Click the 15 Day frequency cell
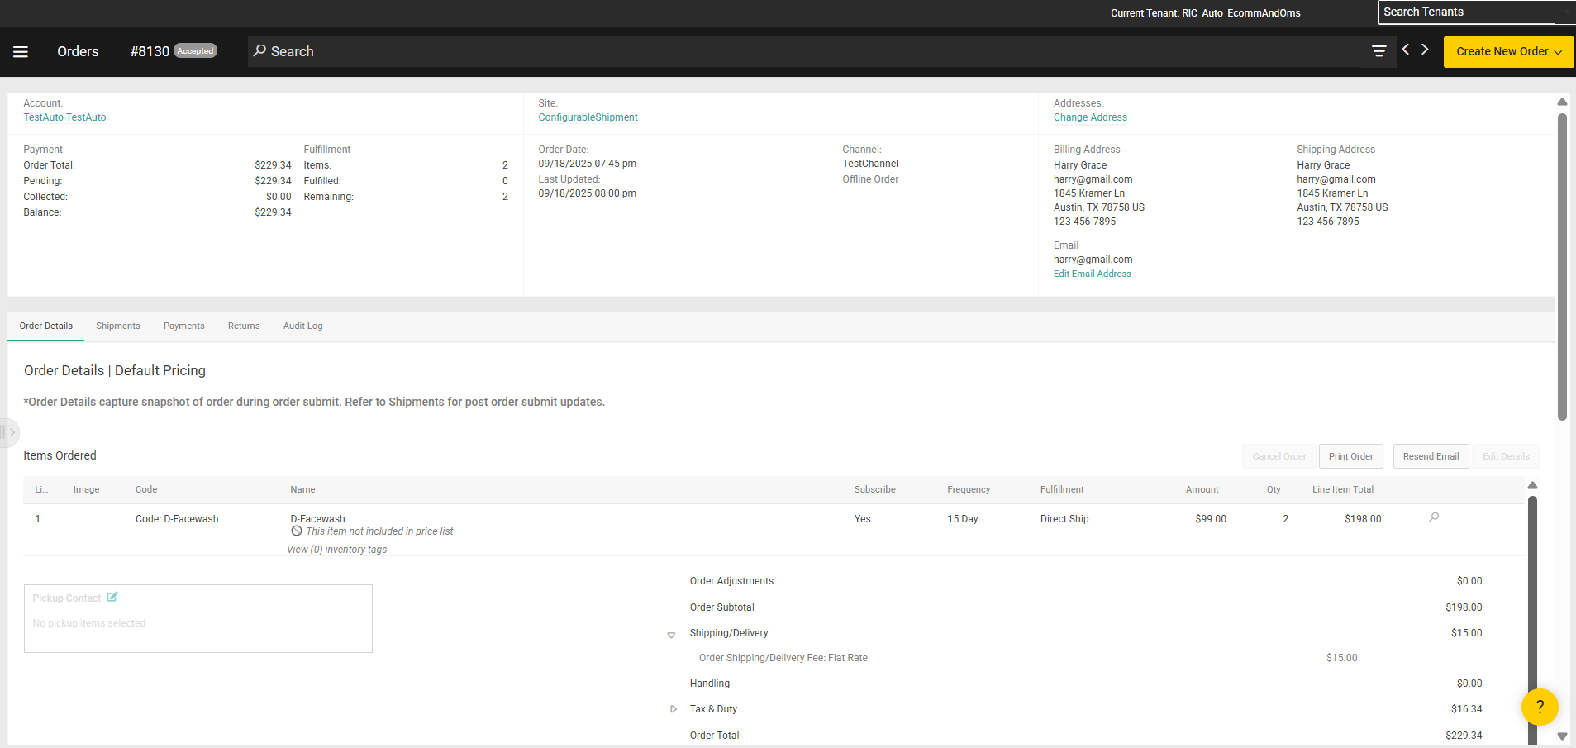 click(963, 519)
